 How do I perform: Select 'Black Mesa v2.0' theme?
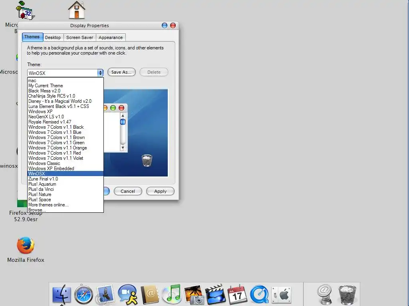(x=66, y=91)
